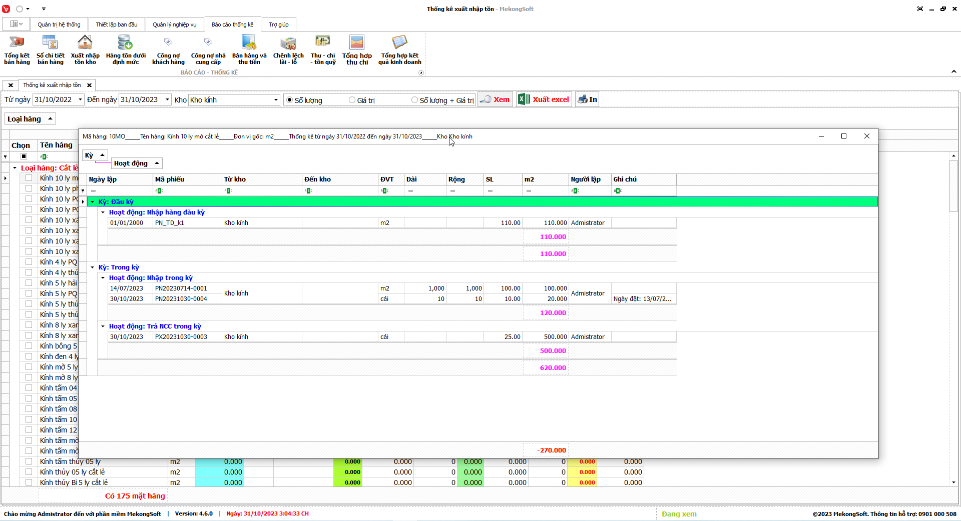
Task: Choose Số lượng + Giá trị radio option
Action: click(414, 100)
